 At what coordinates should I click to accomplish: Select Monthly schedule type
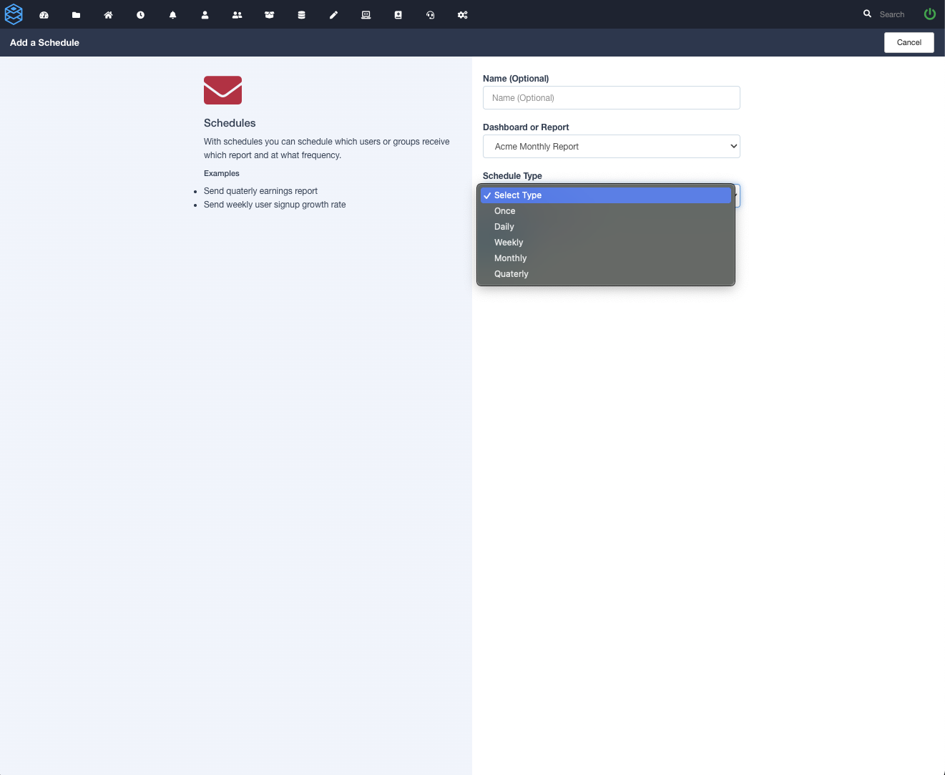click(x=606, y=258)
